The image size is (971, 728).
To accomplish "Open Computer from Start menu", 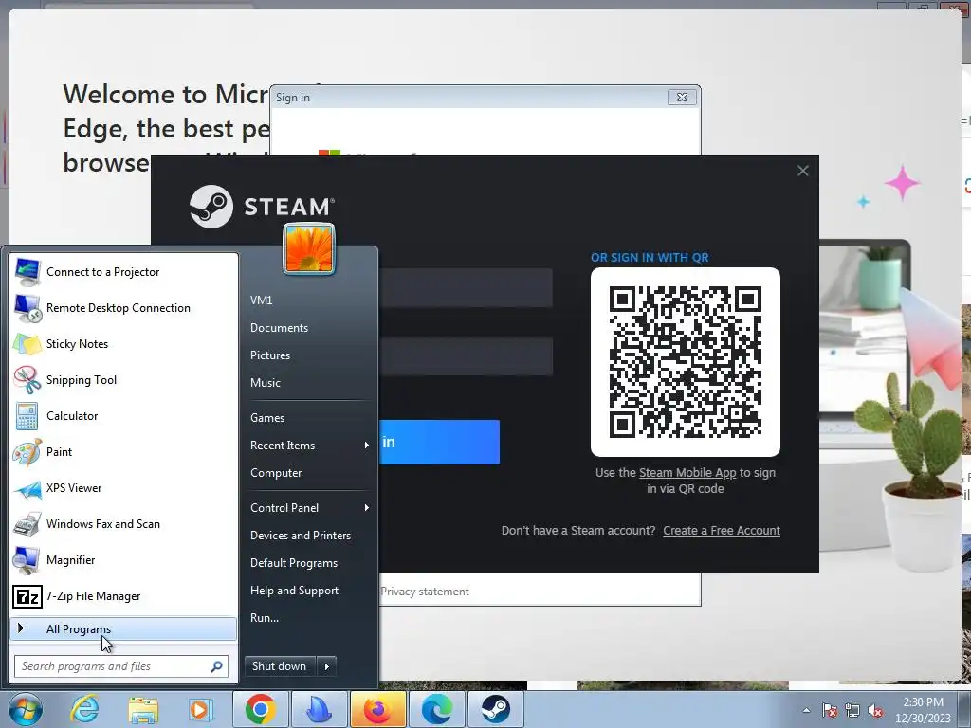I will click(276, 473).
